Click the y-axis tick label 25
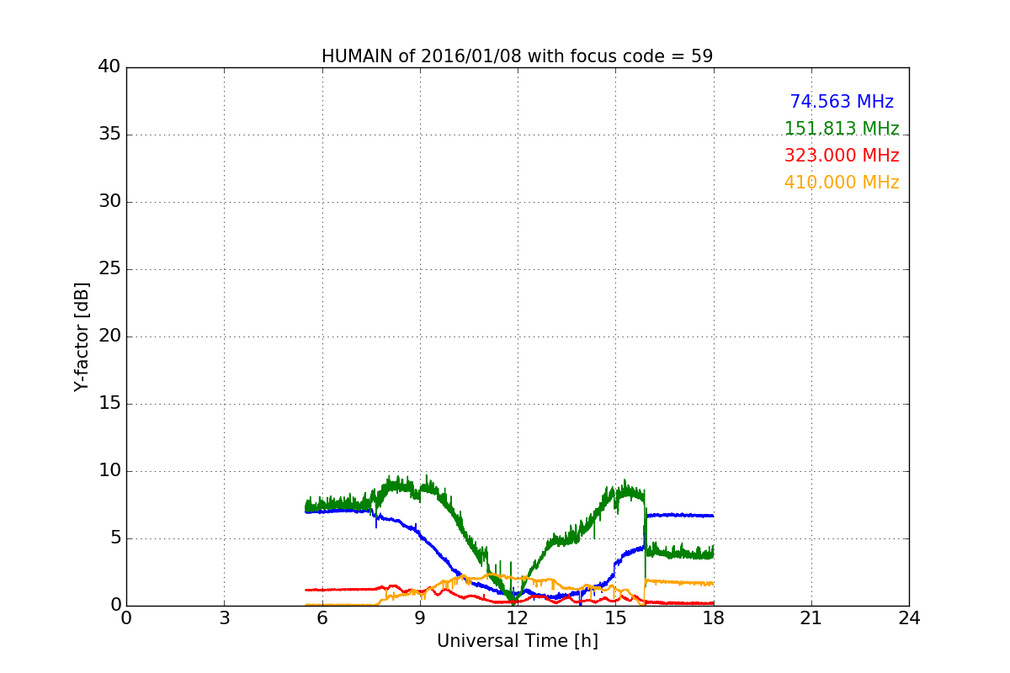This screenshot has height=673, width=1010. [x=109, y=269]
